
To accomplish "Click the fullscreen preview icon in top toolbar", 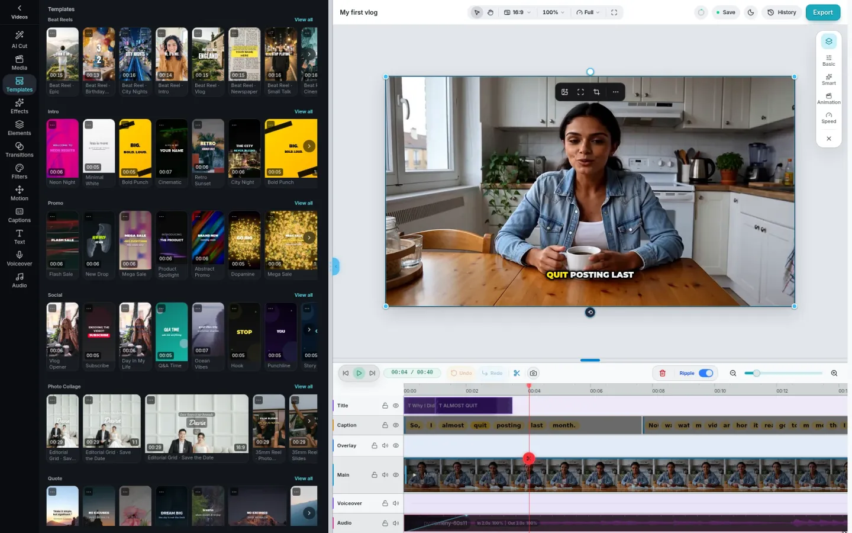I will pyautogui.click(x=614, y=12).
